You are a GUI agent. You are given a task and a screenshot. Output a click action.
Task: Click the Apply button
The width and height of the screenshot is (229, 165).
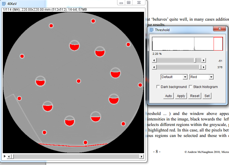tap(181, 96)
